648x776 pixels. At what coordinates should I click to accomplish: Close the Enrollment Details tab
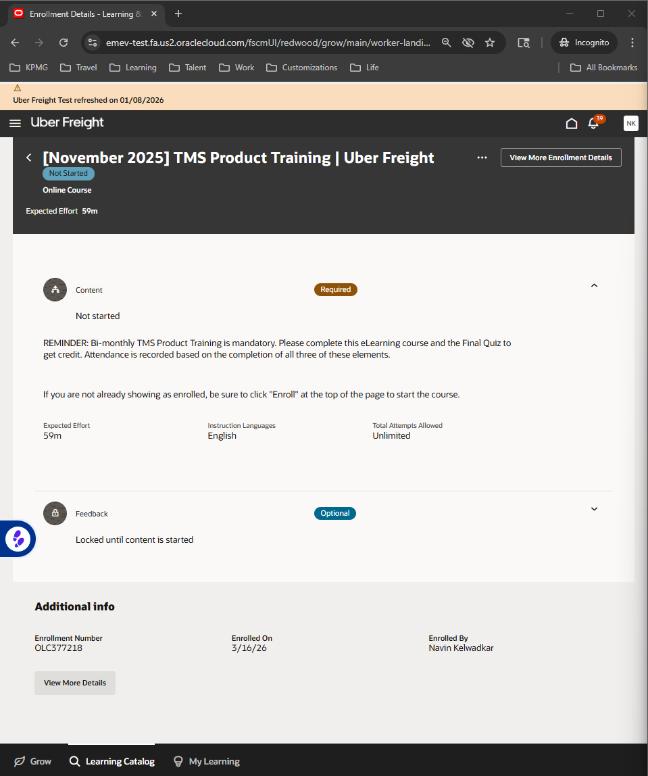pyautogui.click(x=154, y=14)
